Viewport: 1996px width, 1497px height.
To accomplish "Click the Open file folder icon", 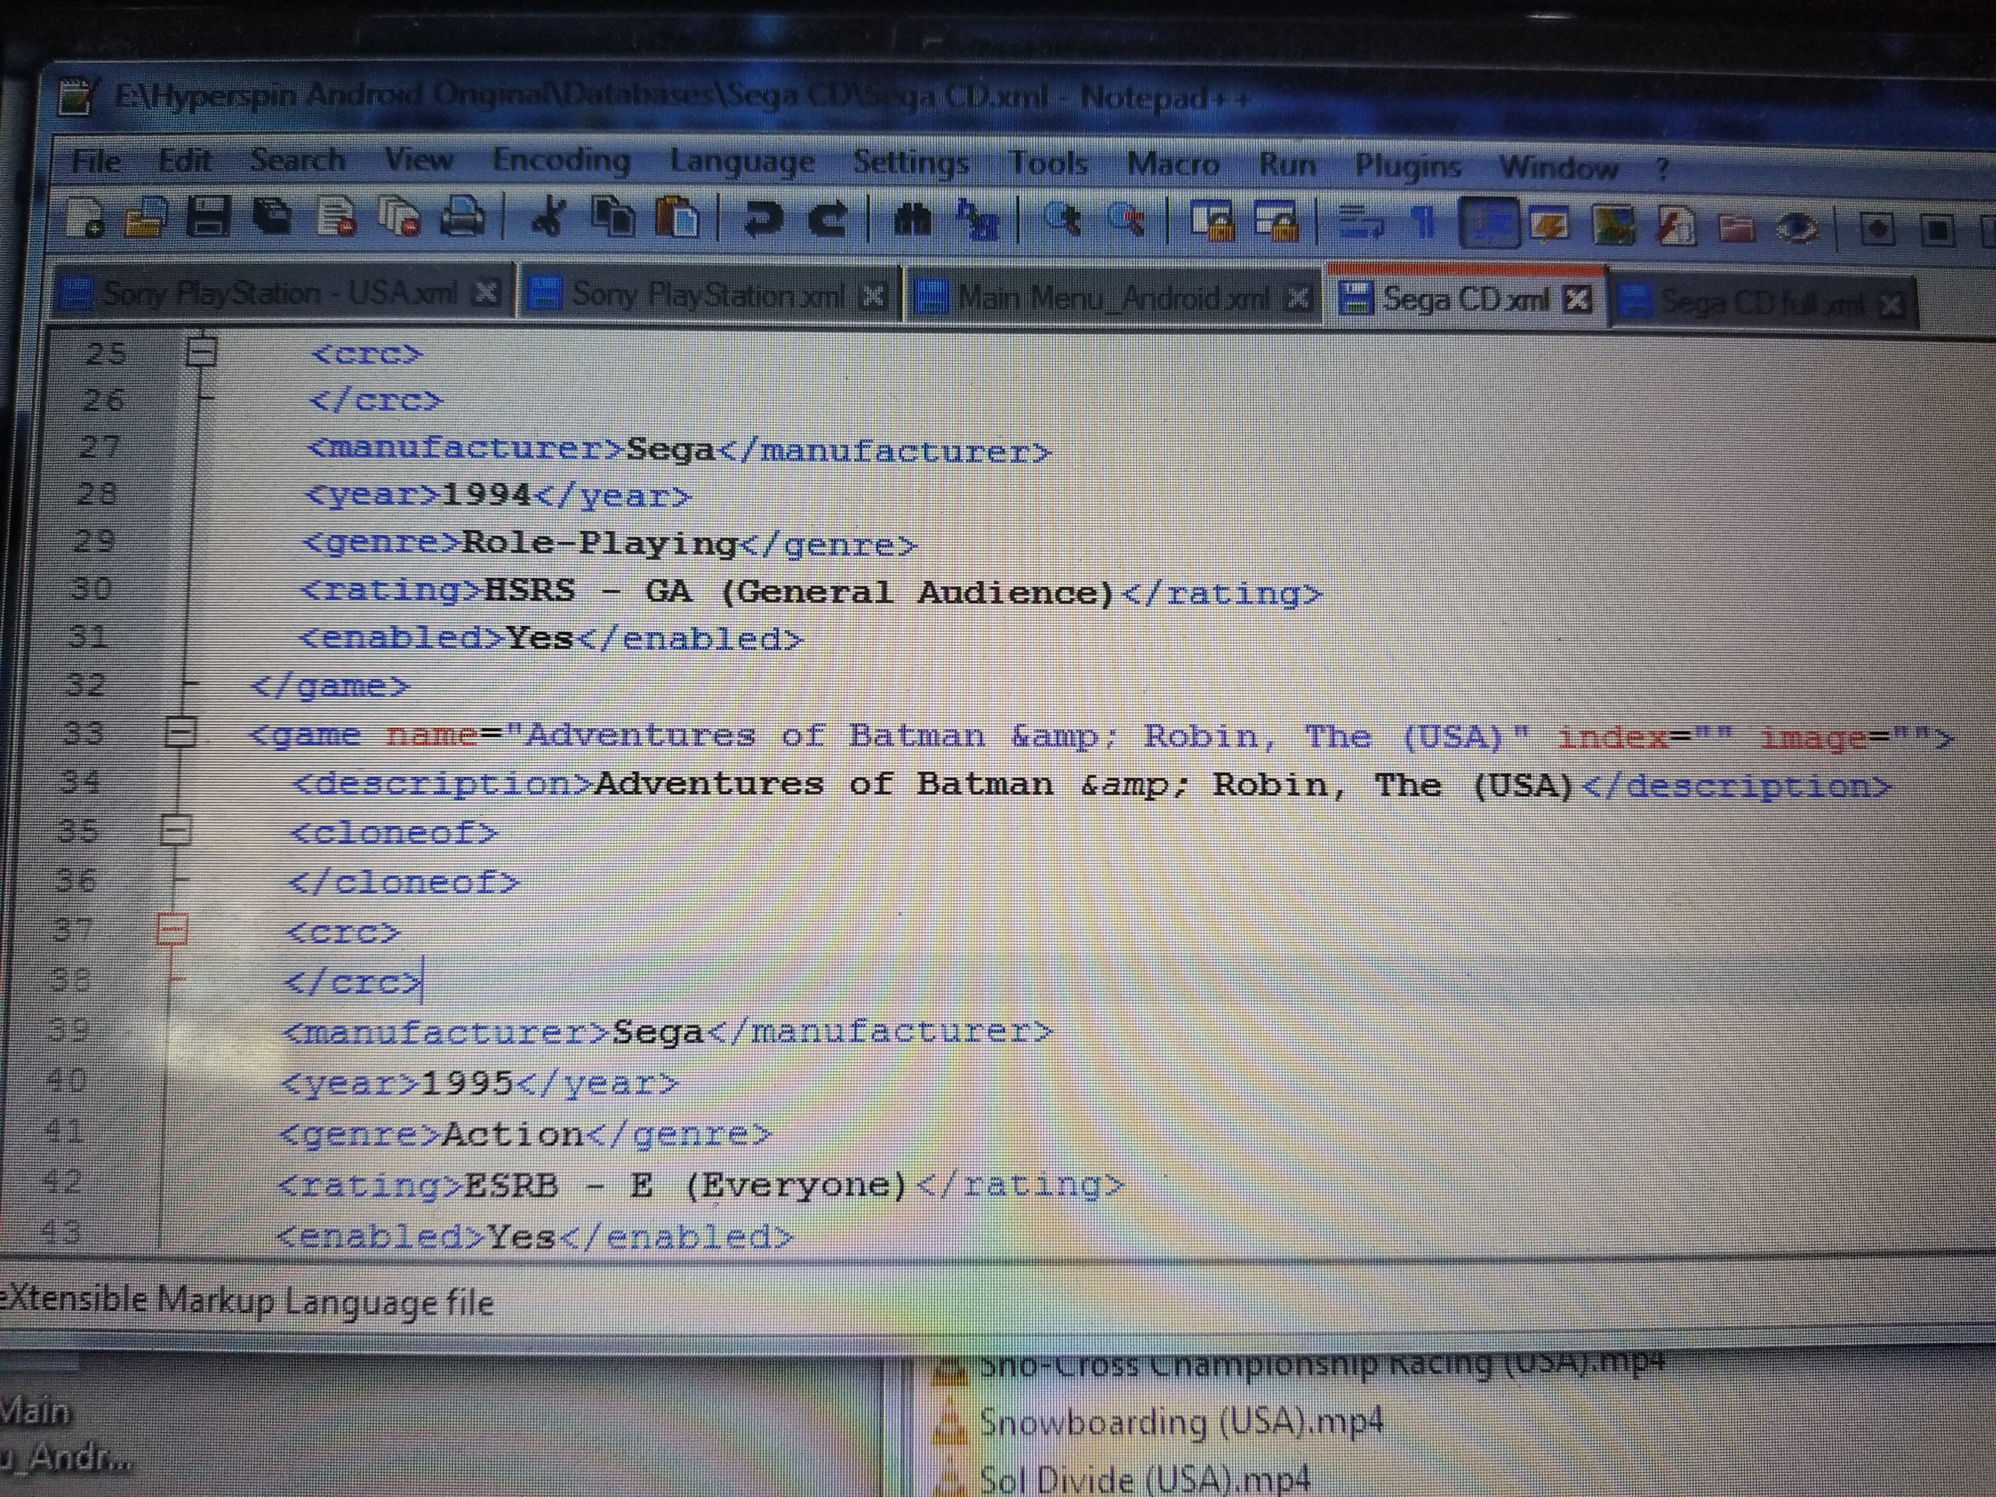I will pos(146,217).
